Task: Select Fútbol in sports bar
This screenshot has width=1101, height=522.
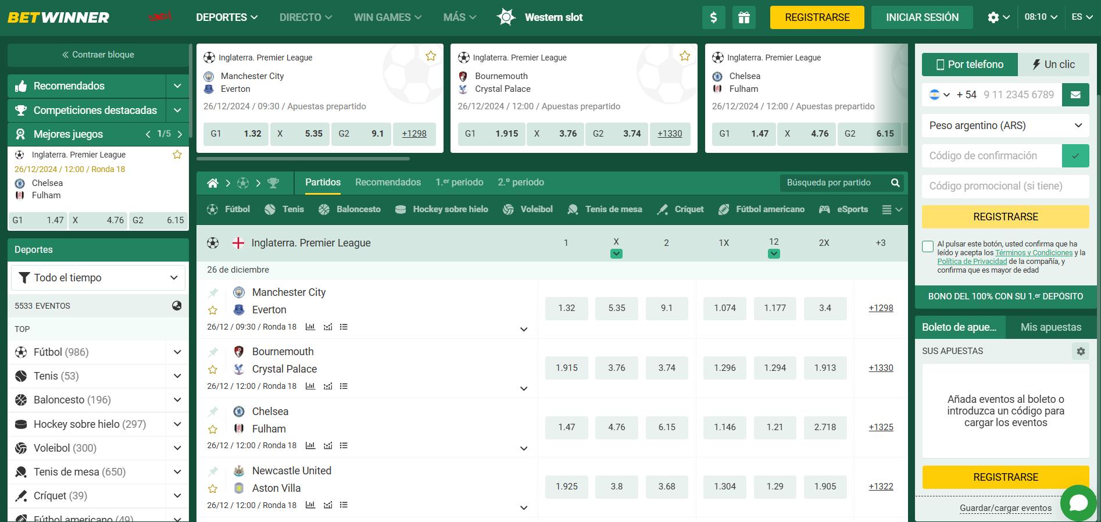Action: click(228, 209)
